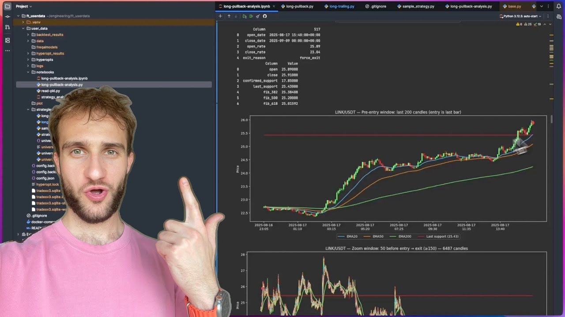
Task: Click the typo count indicator 19
Action: (x=537, y=24)
